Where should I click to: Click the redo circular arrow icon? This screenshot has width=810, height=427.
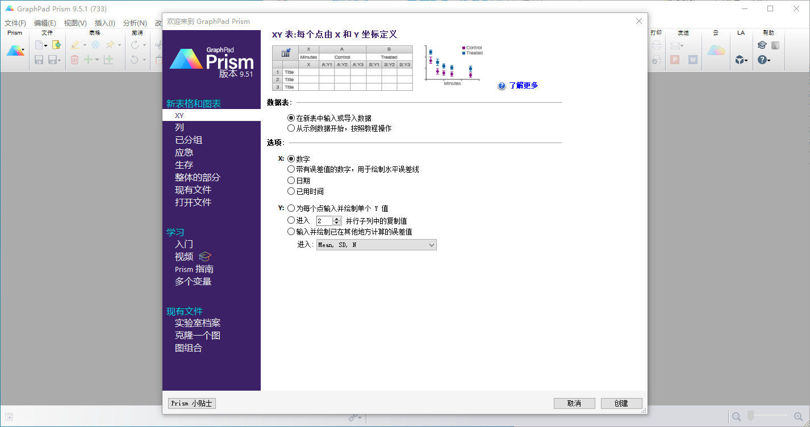coord(135,45)
